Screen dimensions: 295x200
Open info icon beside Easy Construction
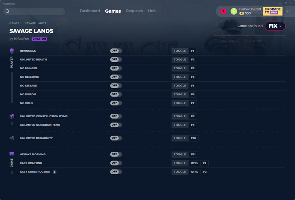[55, 172]
